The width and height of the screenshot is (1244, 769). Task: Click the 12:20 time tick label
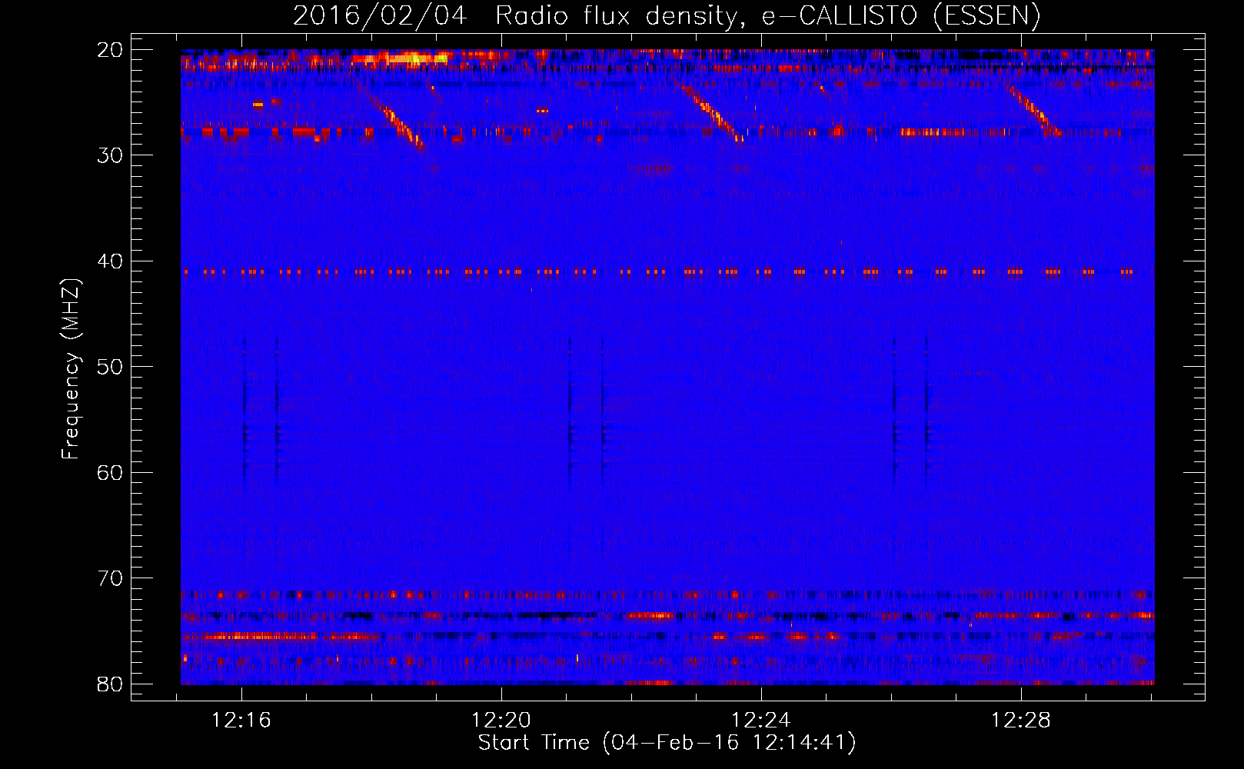501,720
